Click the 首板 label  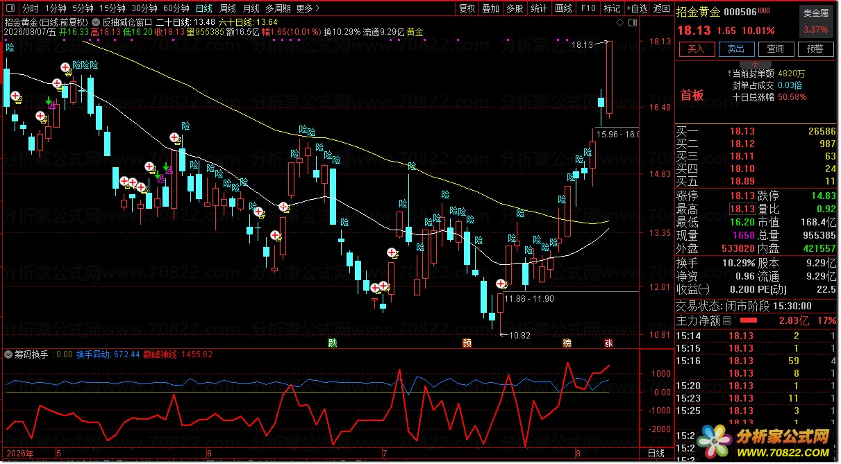692,96
